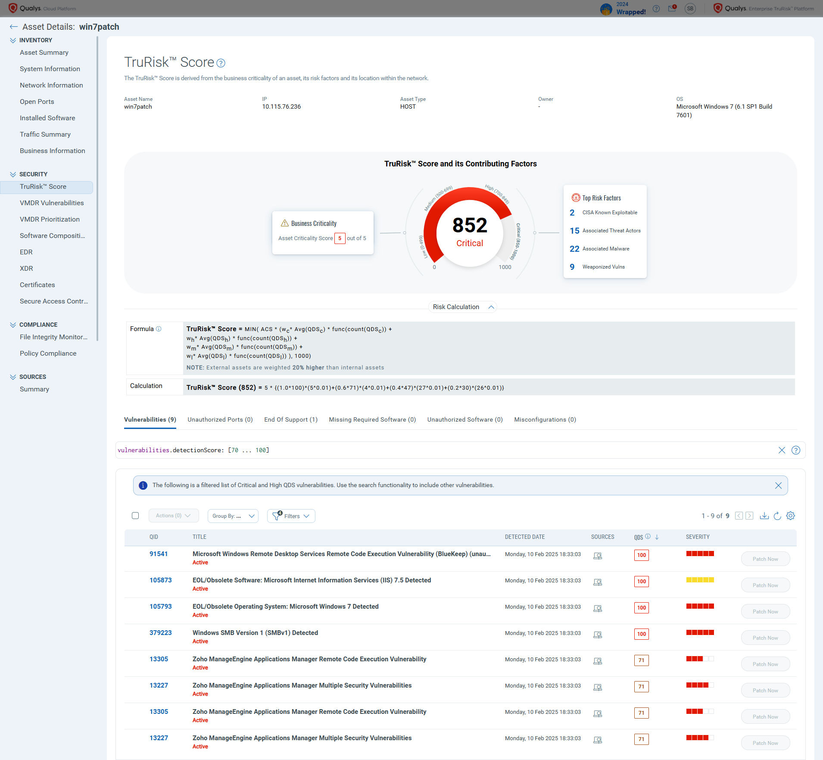Click the notifications envelope icon in header
Screen dimensions: 823x760
(672, 9)
